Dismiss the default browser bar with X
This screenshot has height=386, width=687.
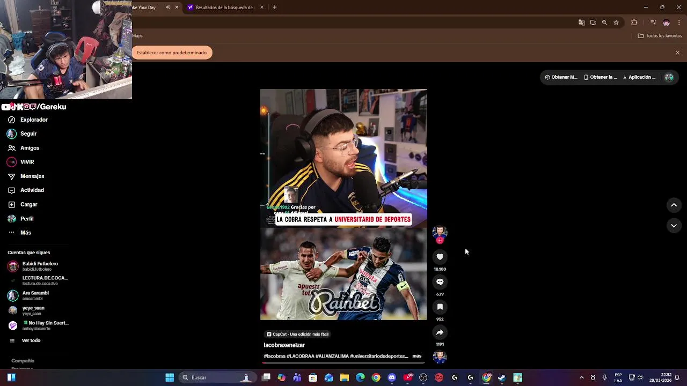coord(677,53)
